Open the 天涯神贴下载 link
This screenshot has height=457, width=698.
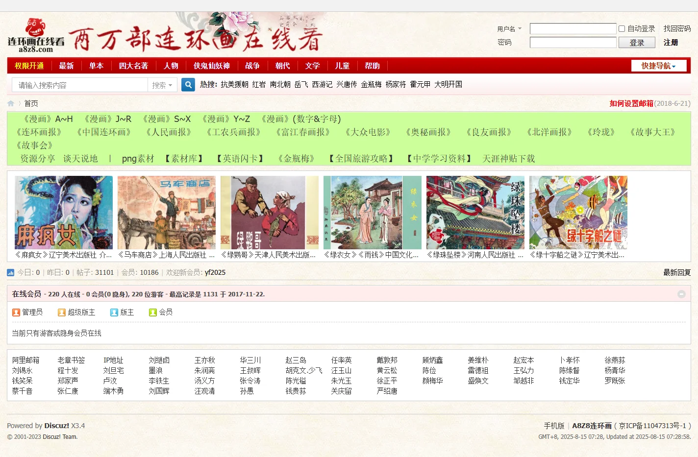(508, 159)
